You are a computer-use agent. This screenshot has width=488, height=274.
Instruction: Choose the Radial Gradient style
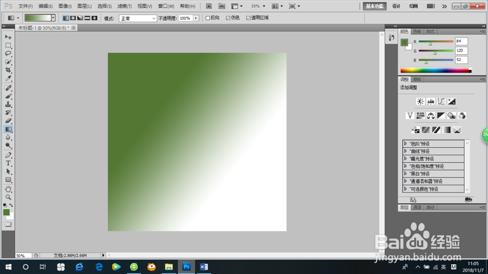click(x=73, y=18)
